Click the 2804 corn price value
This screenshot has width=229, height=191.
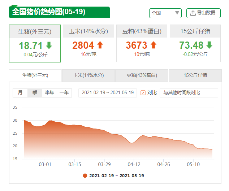[x=83, y=45]
